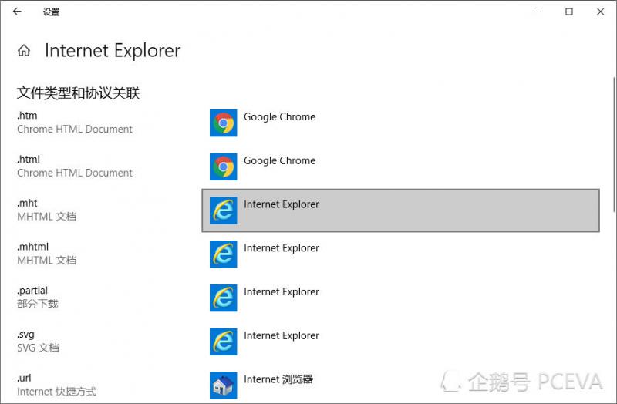617x404 pixels.
Task: Minimize the Settings window
Action: click(x=538, y=12)
